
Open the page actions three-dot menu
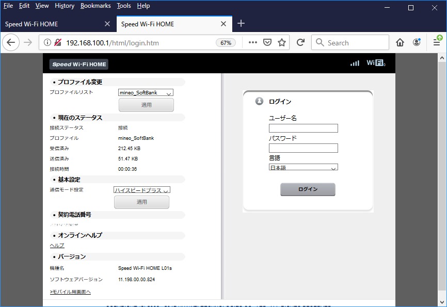(x=252, y=43)
